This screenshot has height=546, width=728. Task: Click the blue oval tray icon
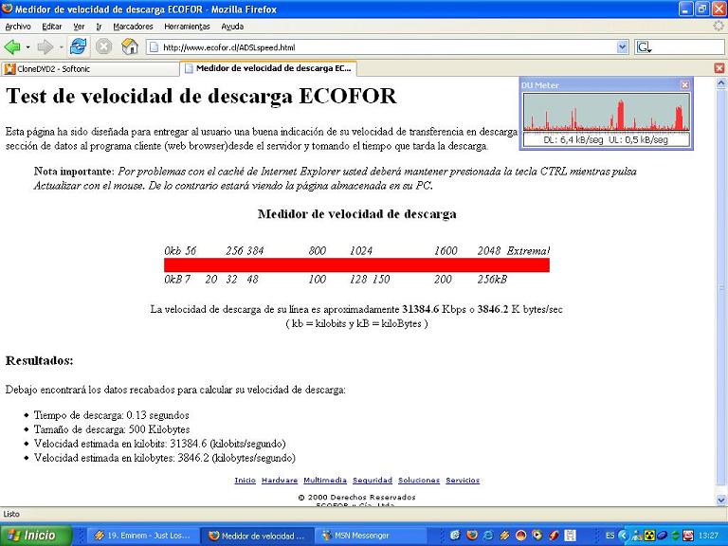pos(663,536)
